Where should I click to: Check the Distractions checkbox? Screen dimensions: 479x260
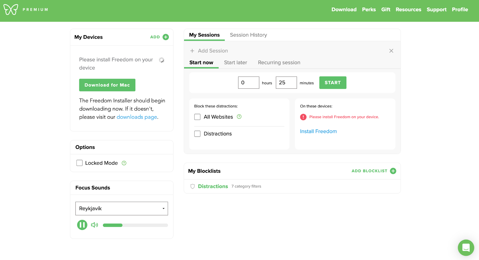click(197, 134)
